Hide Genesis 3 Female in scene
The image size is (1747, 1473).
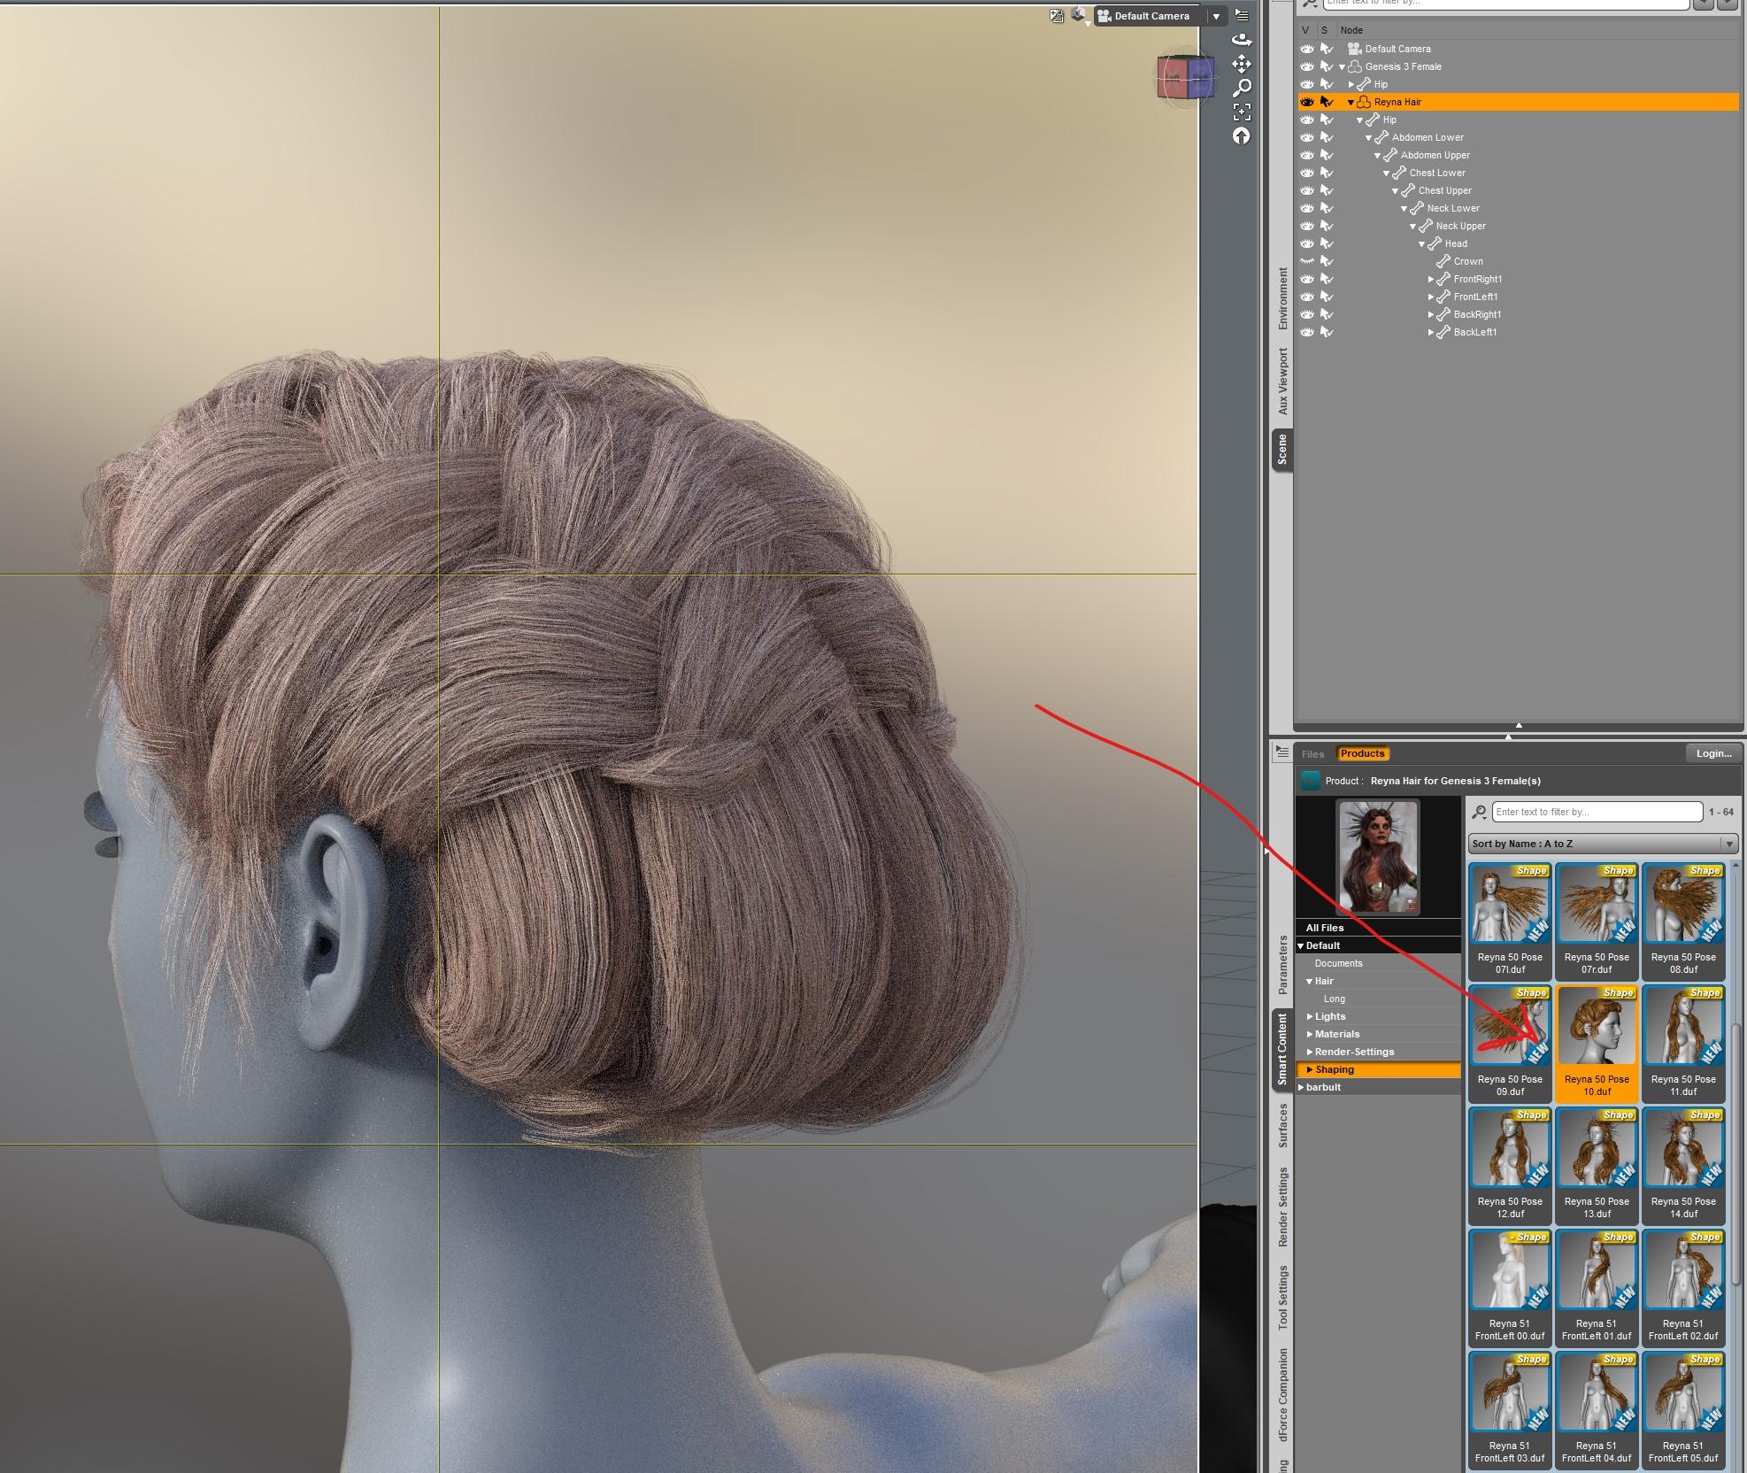click(1306, 66)
